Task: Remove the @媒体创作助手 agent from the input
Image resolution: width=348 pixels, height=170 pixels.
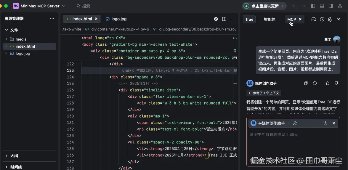Action: pyautogui.click(x=333, y=123)
